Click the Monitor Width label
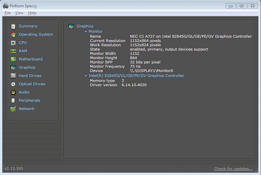 pos(103,53)
